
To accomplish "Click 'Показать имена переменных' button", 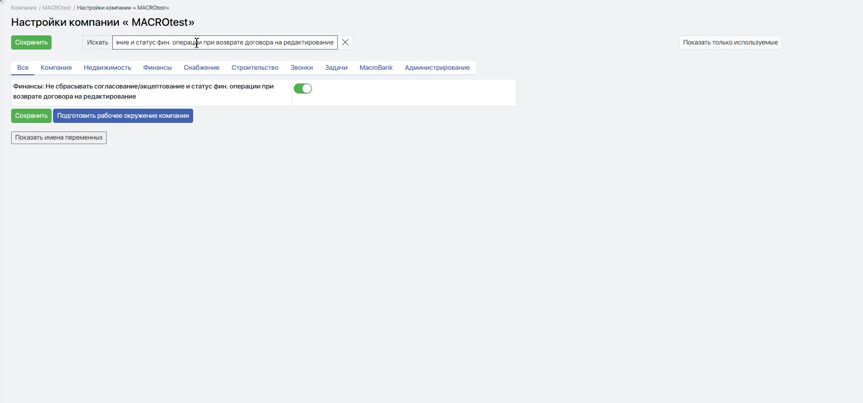I will (59, 138).
